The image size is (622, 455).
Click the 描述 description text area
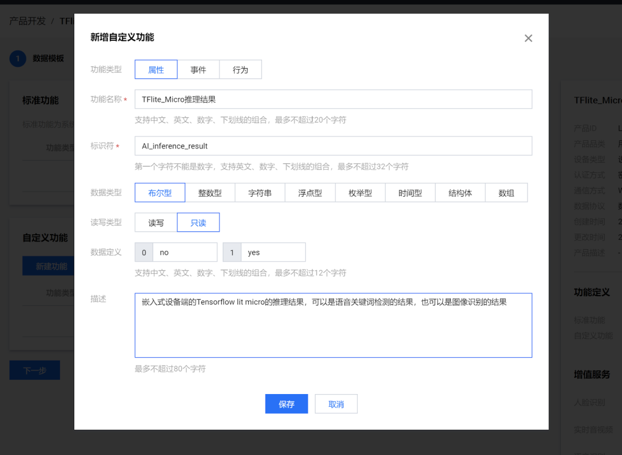[x=333, y=326]
